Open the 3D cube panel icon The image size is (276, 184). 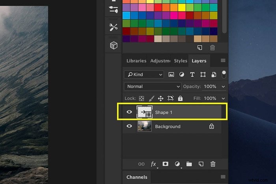(x=114, y=45)
